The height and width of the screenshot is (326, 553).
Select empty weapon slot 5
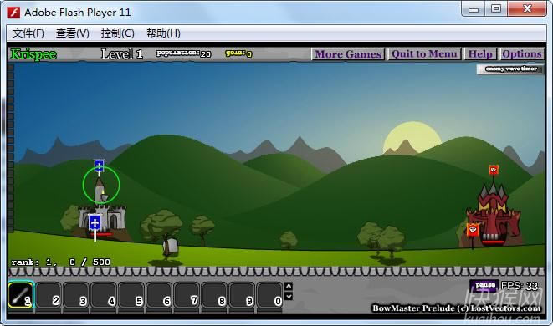(131, 295)
